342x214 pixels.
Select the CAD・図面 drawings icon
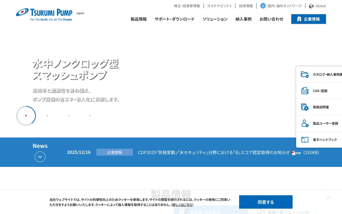(305, 91)
